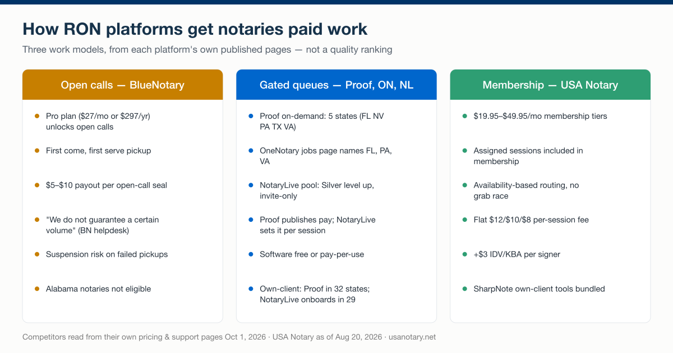The height and width of the screenshot is (353, 673).
Task: Click 'OneNotary jobs page names FL, PA, VA'
Action: point(326,156)
